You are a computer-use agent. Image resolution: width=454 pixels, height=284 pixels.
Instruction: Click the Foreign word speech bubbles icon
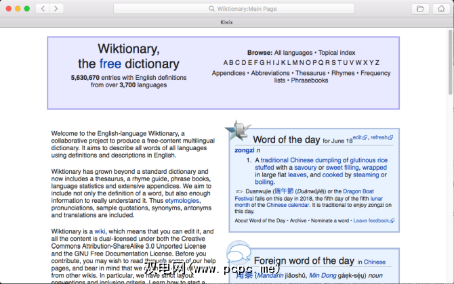click(x=239, y=255)
